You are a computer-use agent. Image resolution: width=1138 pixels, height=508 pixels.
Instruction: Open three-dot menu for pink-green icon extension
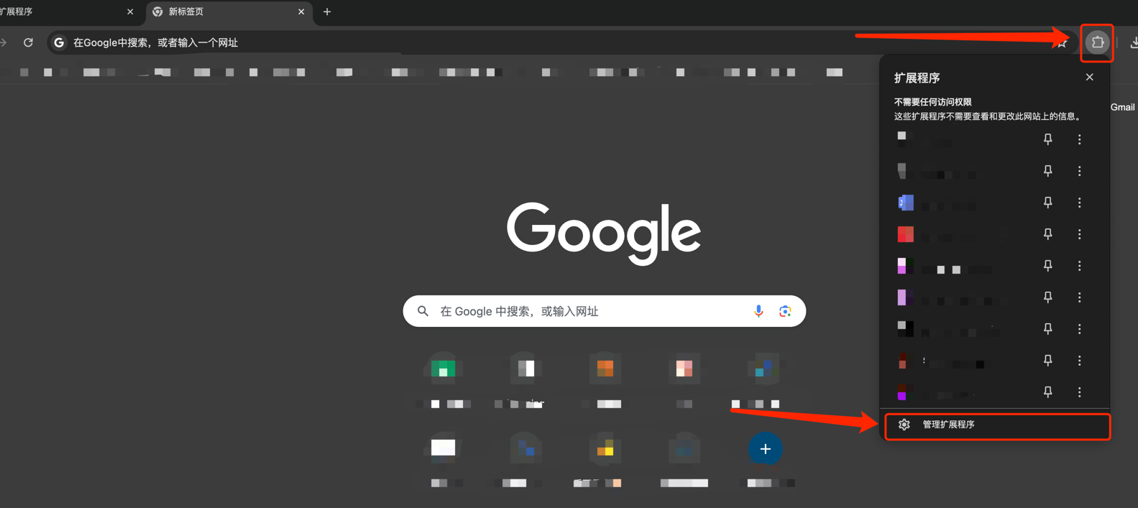(1079, 266)
